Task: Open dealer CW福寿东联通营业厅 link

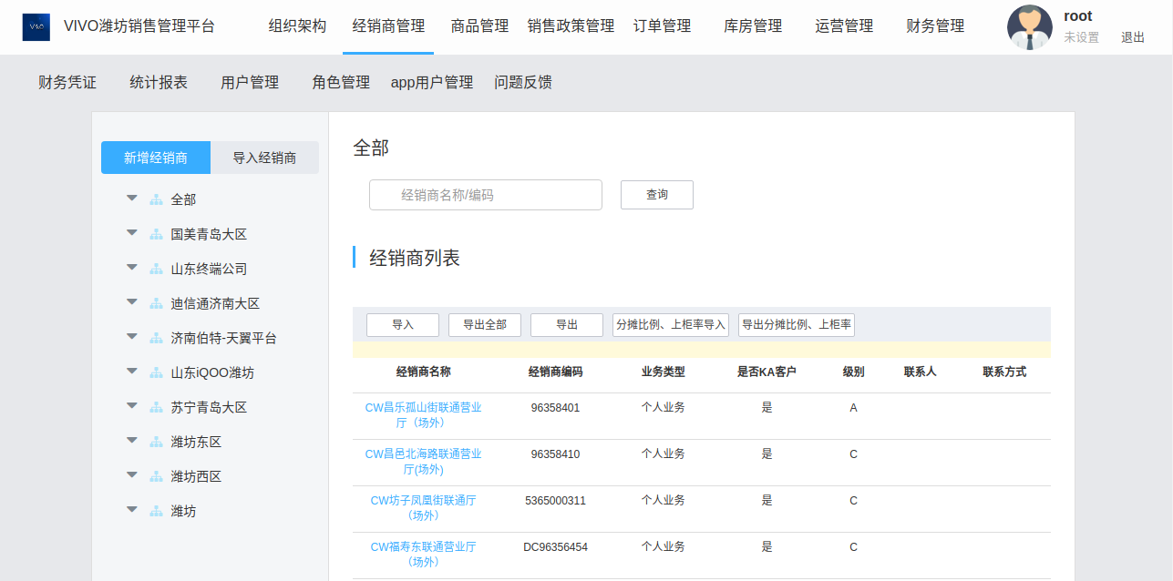Action: click(424, 555)
